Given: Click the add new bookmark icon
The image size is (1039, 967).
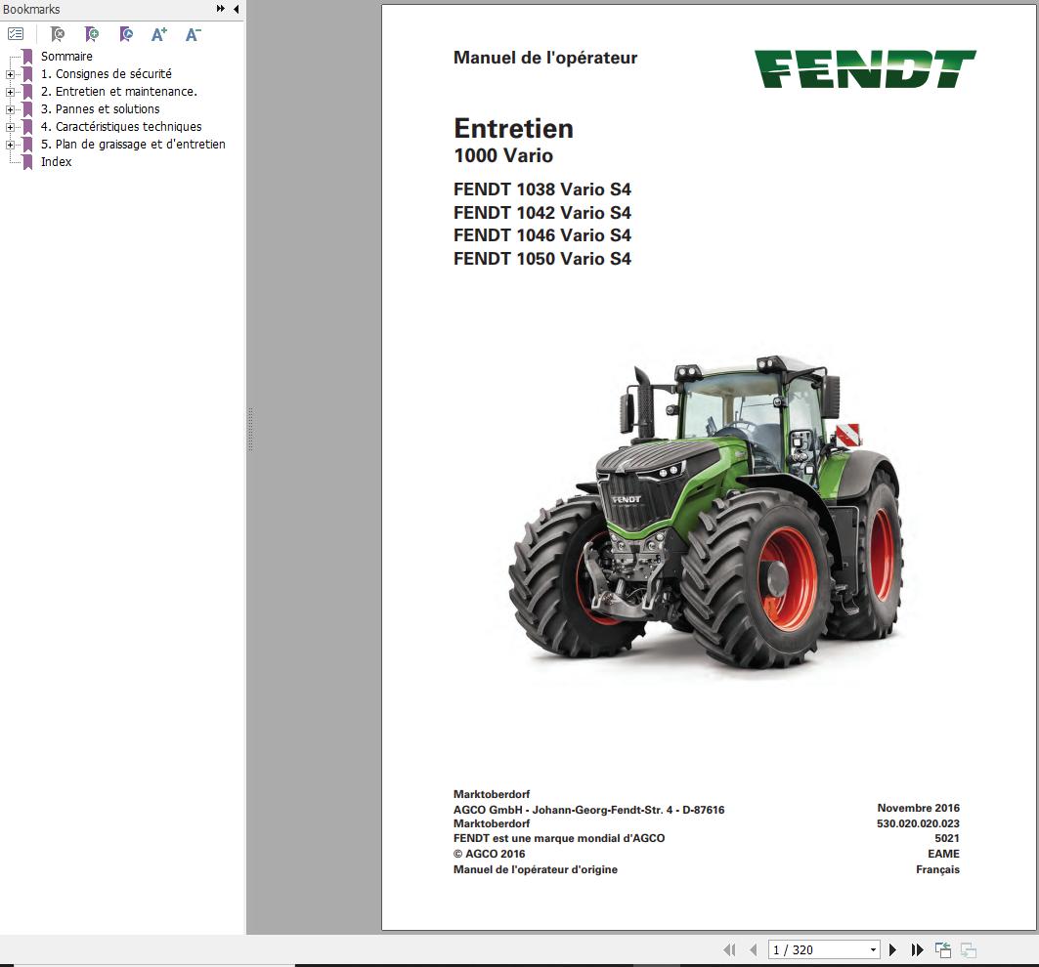Looking at the screenshot, I should pyautogui.click(x=92, y=34).
